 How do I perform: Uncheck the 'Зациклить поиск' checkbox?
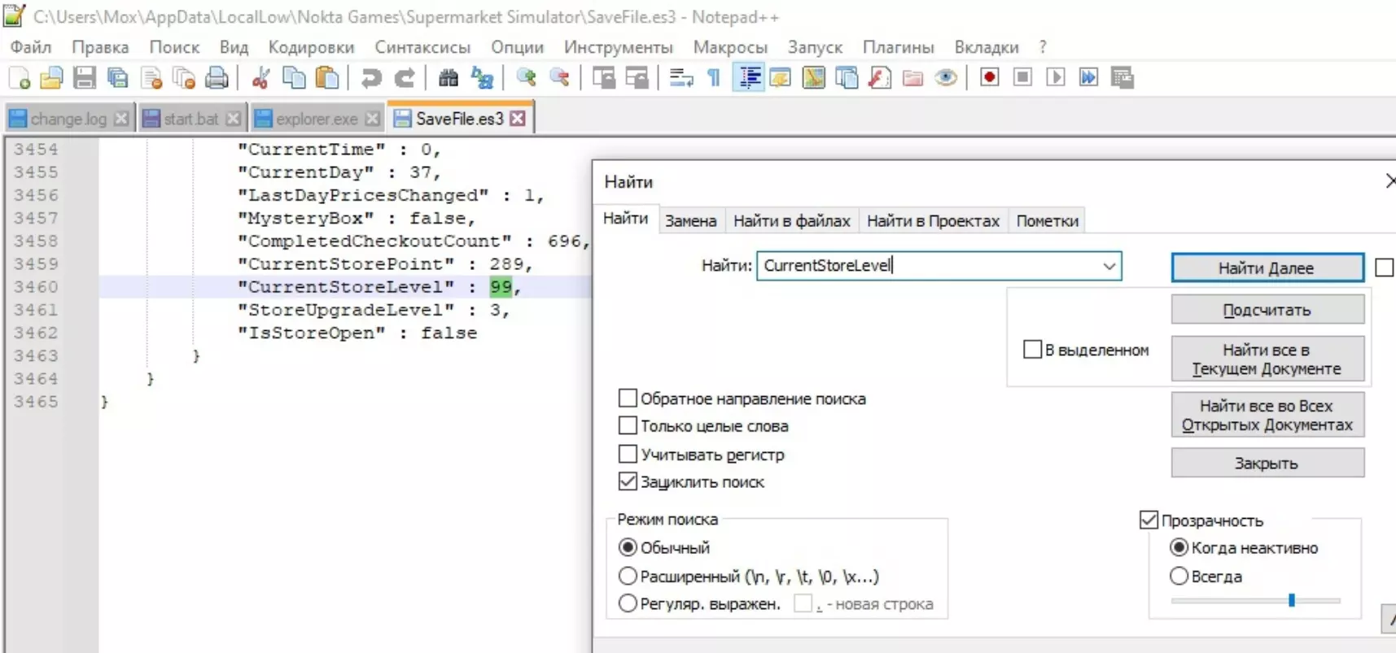click(628, 481)
